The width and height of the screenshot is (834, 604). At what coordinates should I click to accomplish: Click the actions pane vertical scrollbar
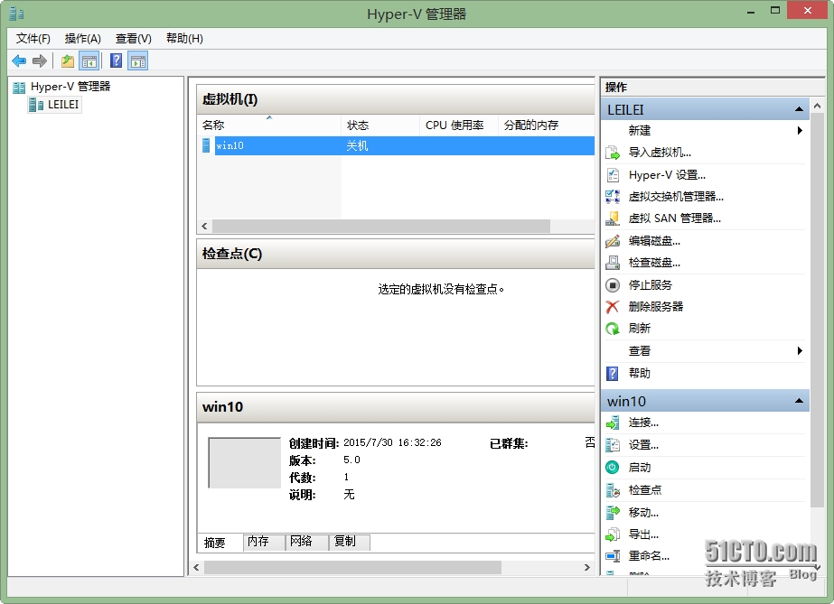coord(817,310)
